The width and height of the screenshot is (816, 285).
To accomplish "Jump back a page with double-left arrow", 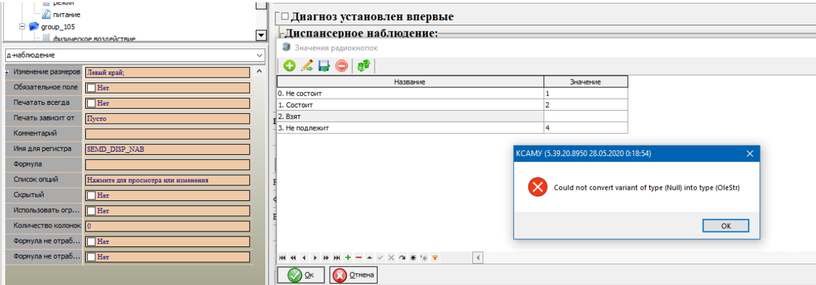I will point(294,258).
